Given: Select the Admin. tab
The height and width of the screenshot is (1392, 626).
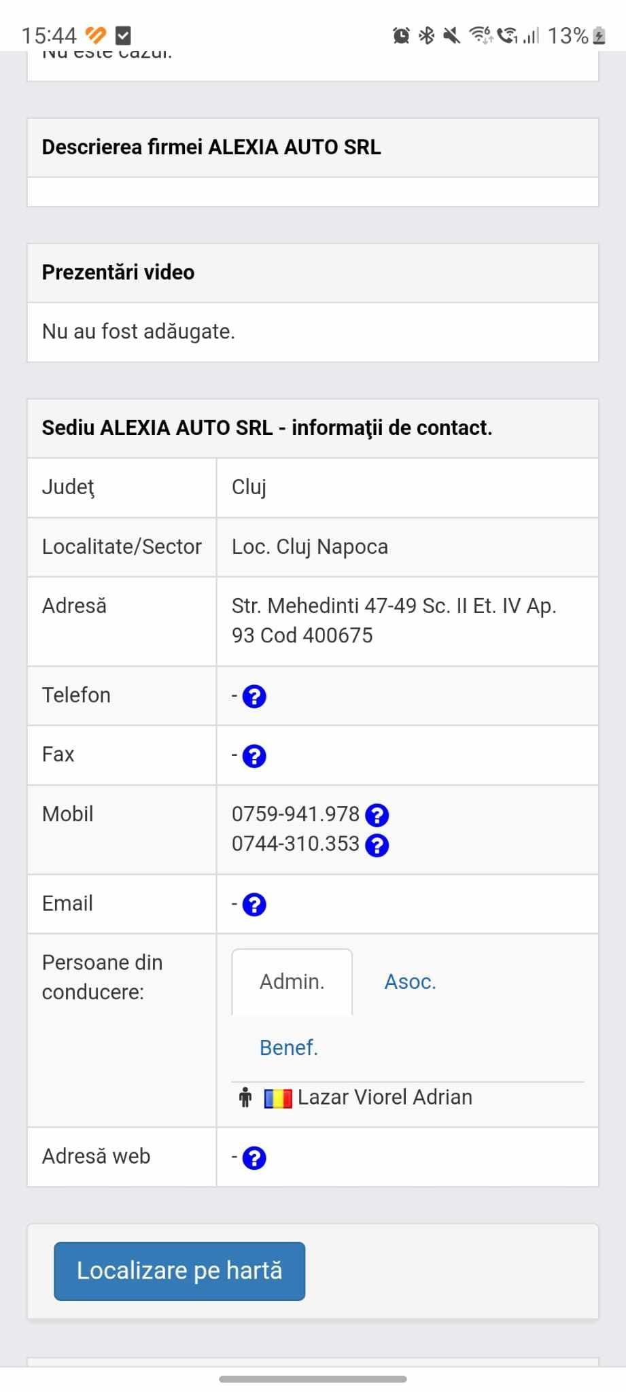Looking at the screenshot, I should pyautogui.click(x=292, y=981).
